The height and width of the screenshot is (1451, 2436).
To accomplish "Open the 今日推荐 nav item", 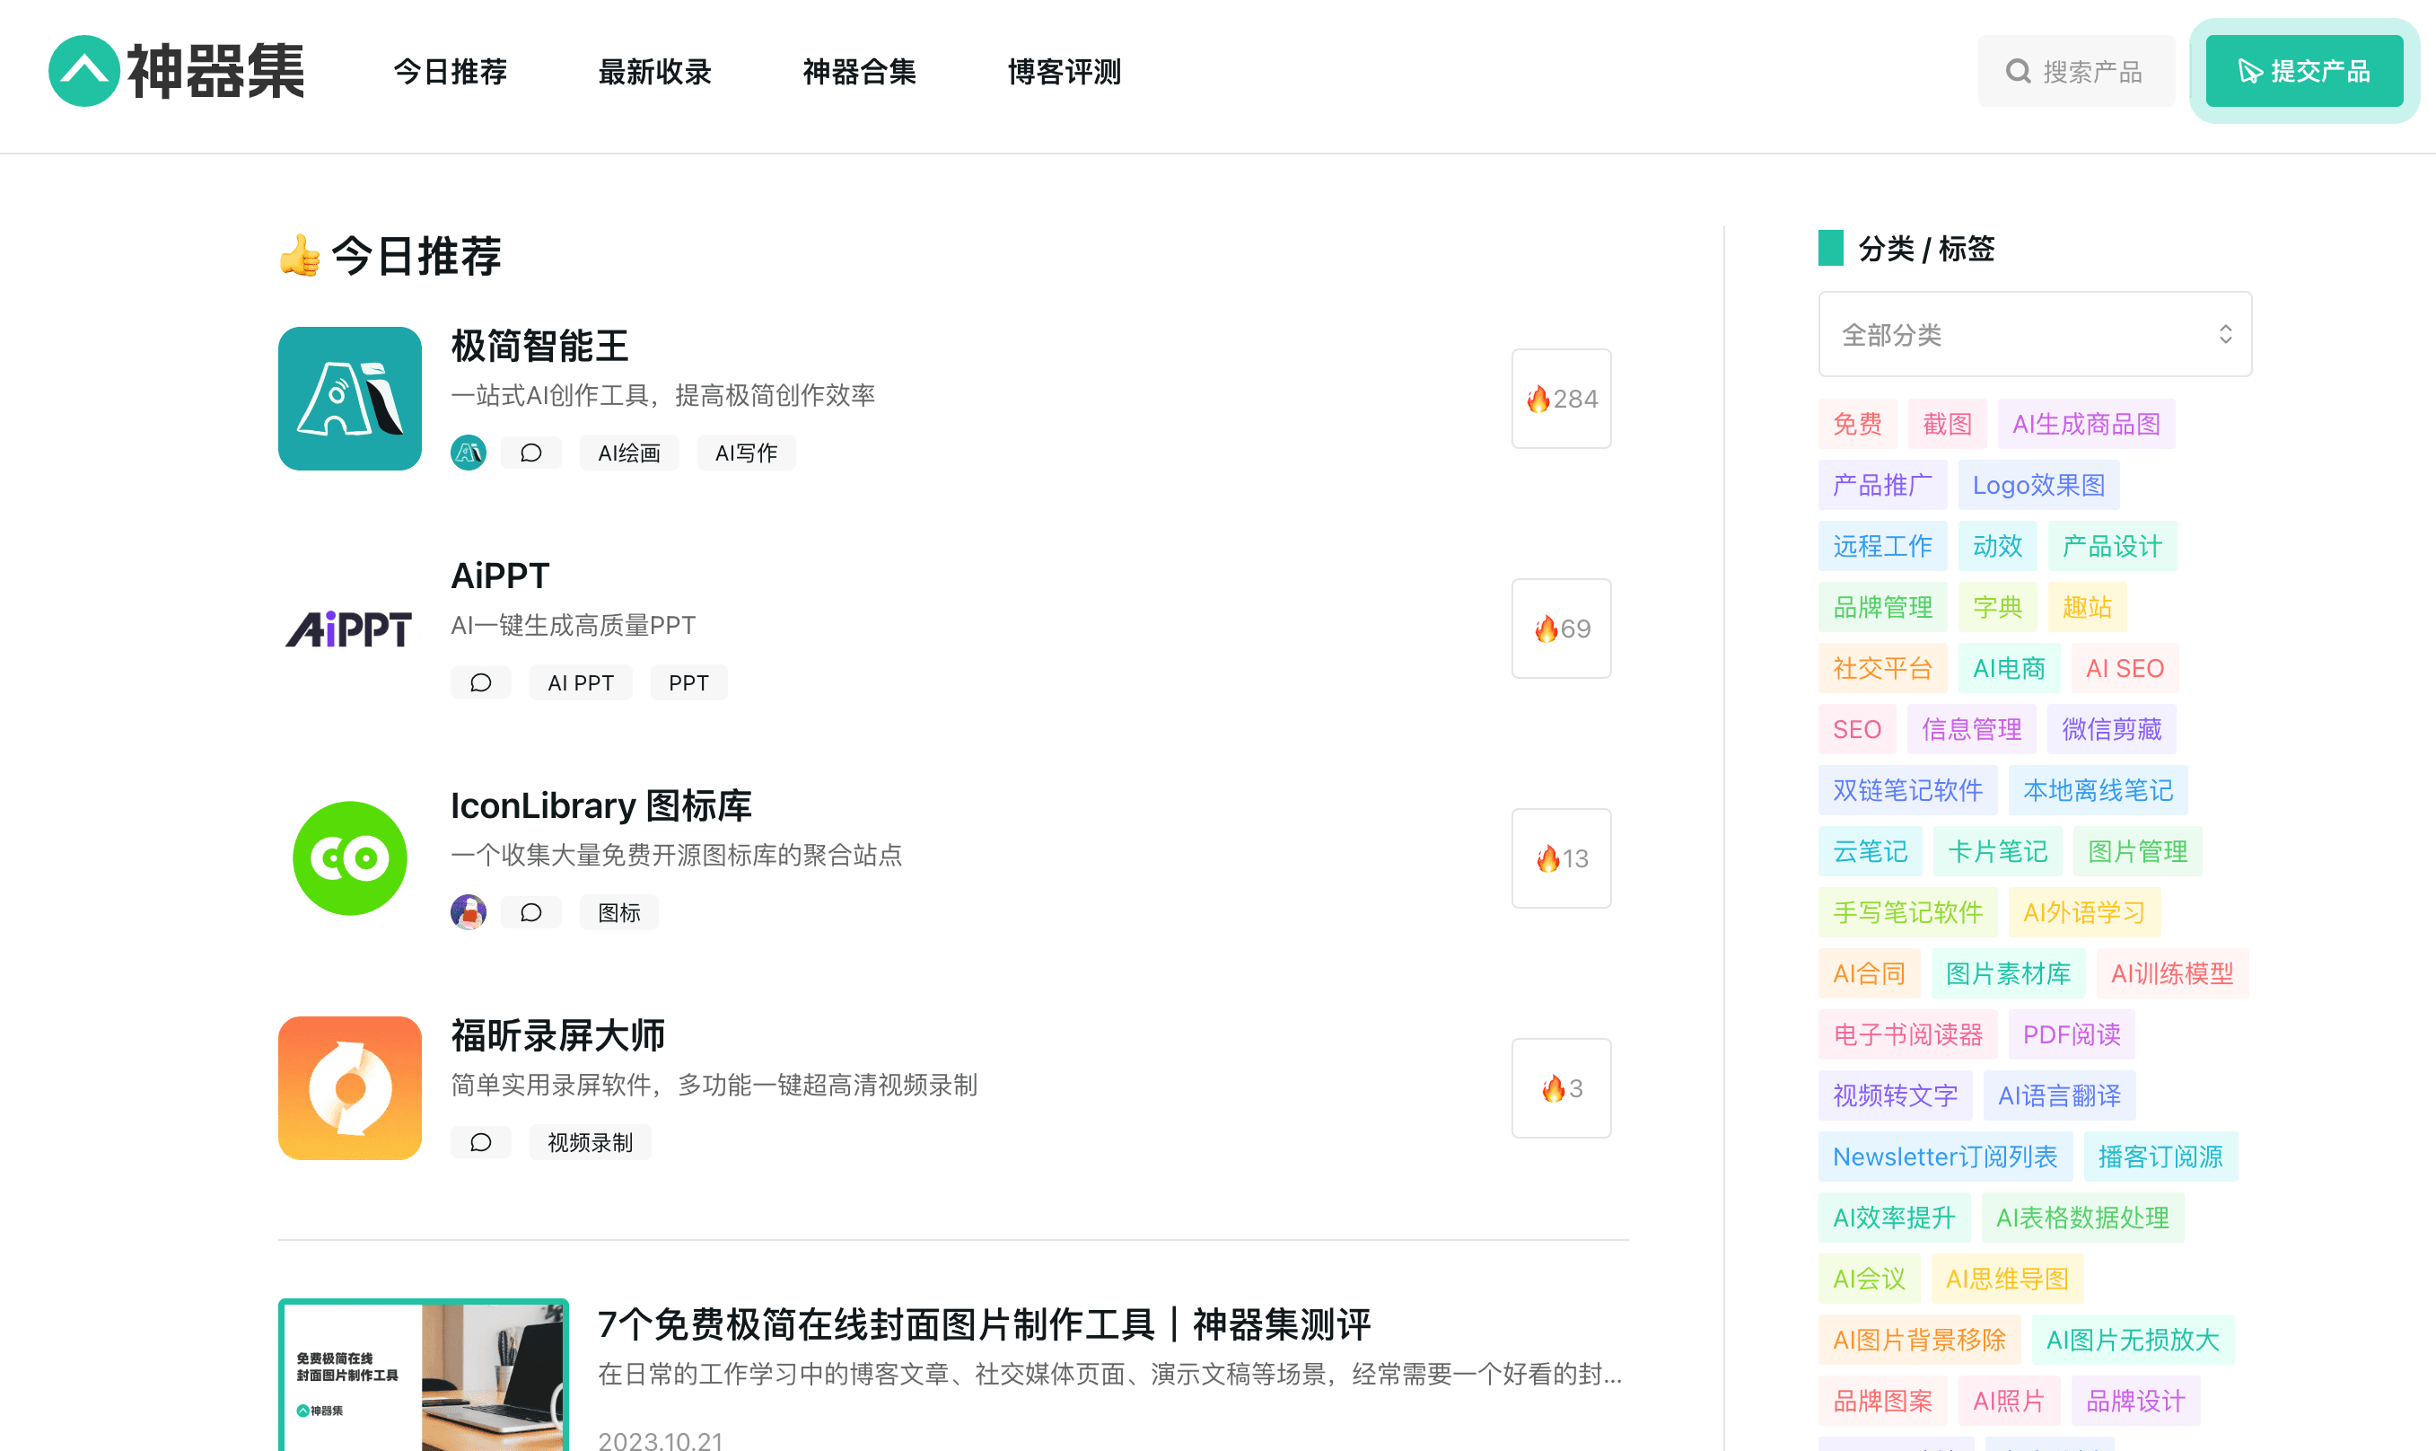I will (450, 71).
